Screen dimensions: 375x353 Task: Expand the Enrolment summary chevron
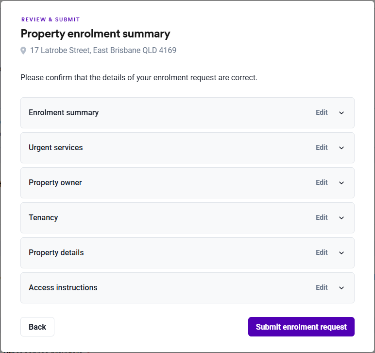click(341, 113)
